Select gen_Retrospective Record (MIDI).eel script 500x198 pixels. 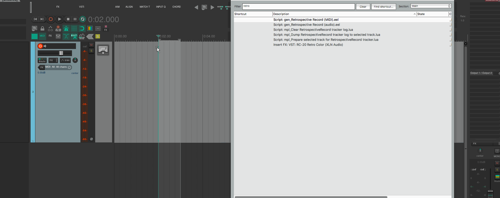coord(306,20)
